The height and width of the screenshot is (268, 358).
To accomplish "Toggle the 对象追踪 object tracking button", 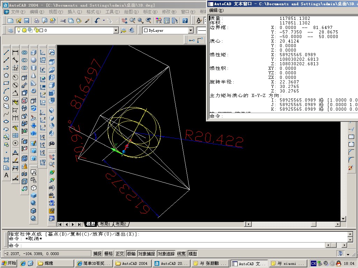I will 166,253.
